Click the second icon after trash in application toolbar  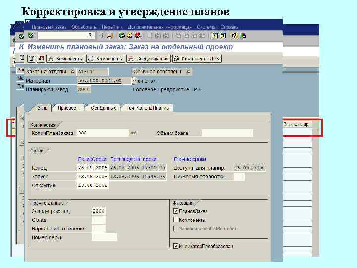pos(41,59)
